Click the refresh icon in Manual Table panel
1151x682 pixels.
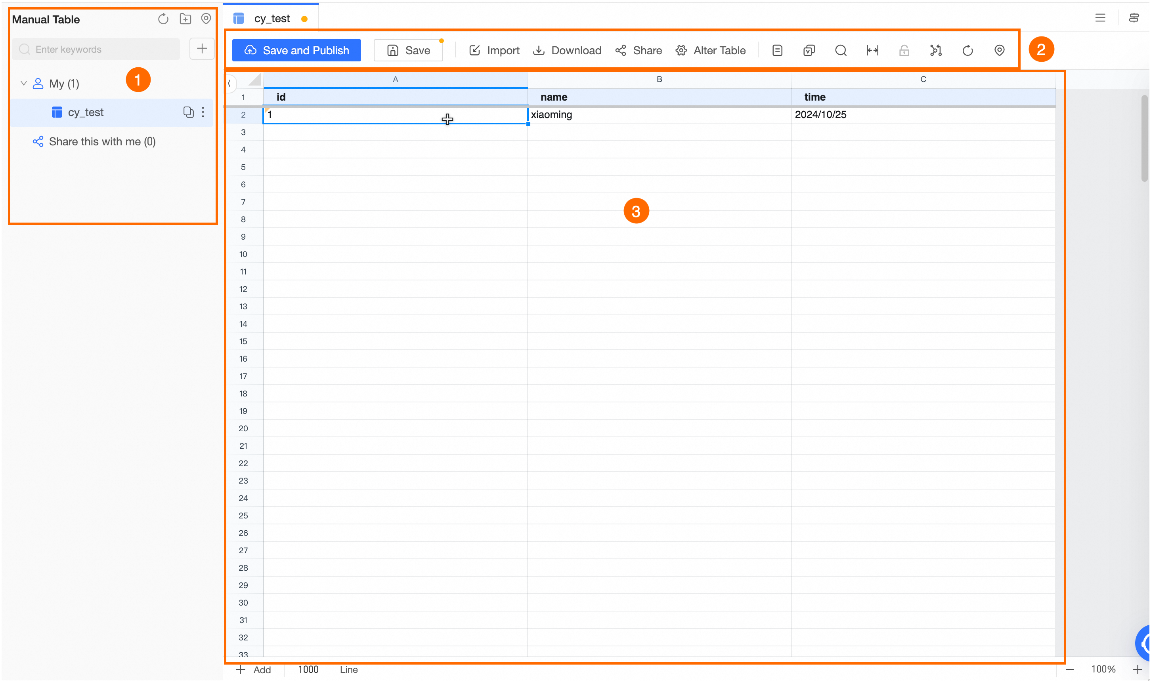point(163,19)
